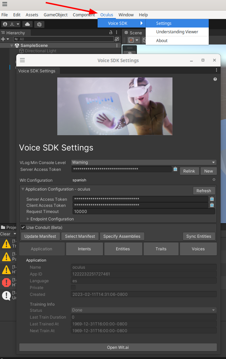Collapse the Application Configuration - oculus foldout
The height and width of the screenshot is (359, 226).
(23, 189)
